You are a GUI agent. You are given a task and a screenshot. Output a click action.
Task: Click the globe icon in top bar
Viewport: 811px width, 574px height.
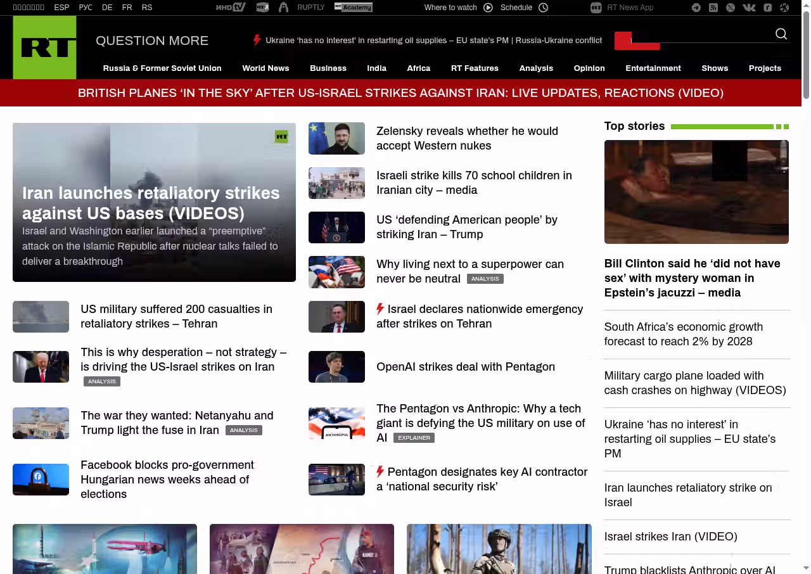point(784,8)
